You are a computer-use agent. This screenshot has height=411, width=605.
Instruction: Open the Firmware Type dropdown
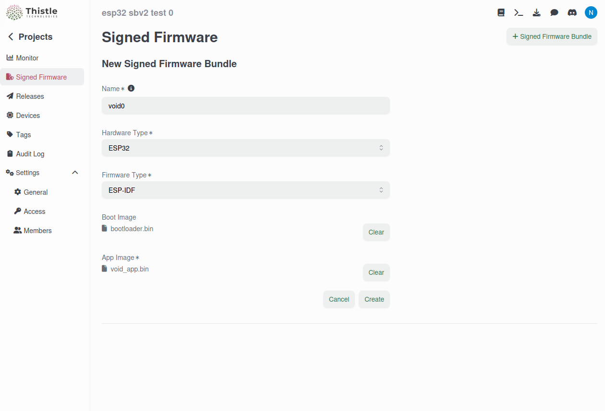pyautogui.click(x=245, y=190)
